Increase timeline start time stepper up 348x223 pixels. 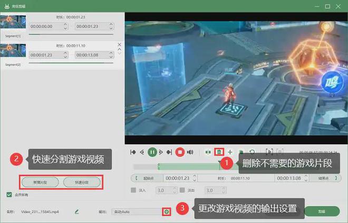(x=195, y=176)
